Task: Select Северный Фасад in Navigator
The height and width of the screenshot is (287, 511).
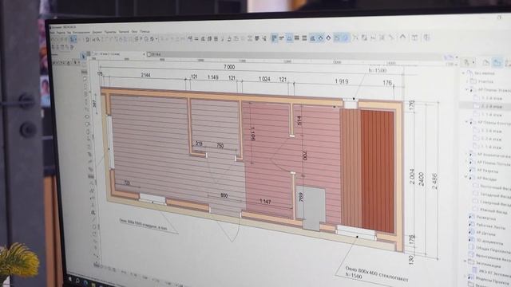Action: click(495, 204)
